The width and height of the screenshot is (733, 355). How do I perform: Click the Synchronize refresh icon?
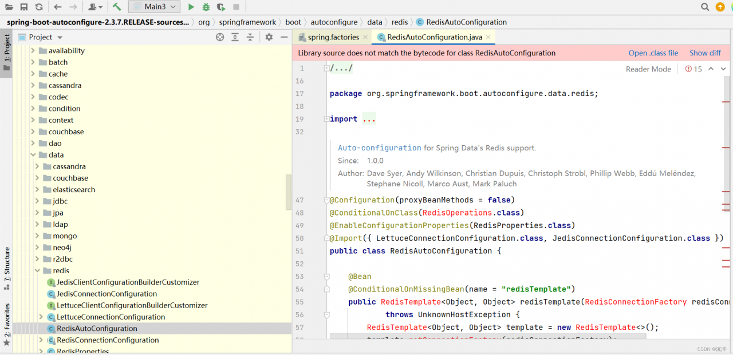click(x=38, y=7)
